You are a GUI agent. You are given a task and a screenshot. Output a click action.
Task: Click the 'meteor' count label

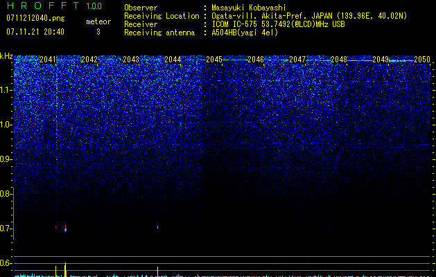[98, 21]
